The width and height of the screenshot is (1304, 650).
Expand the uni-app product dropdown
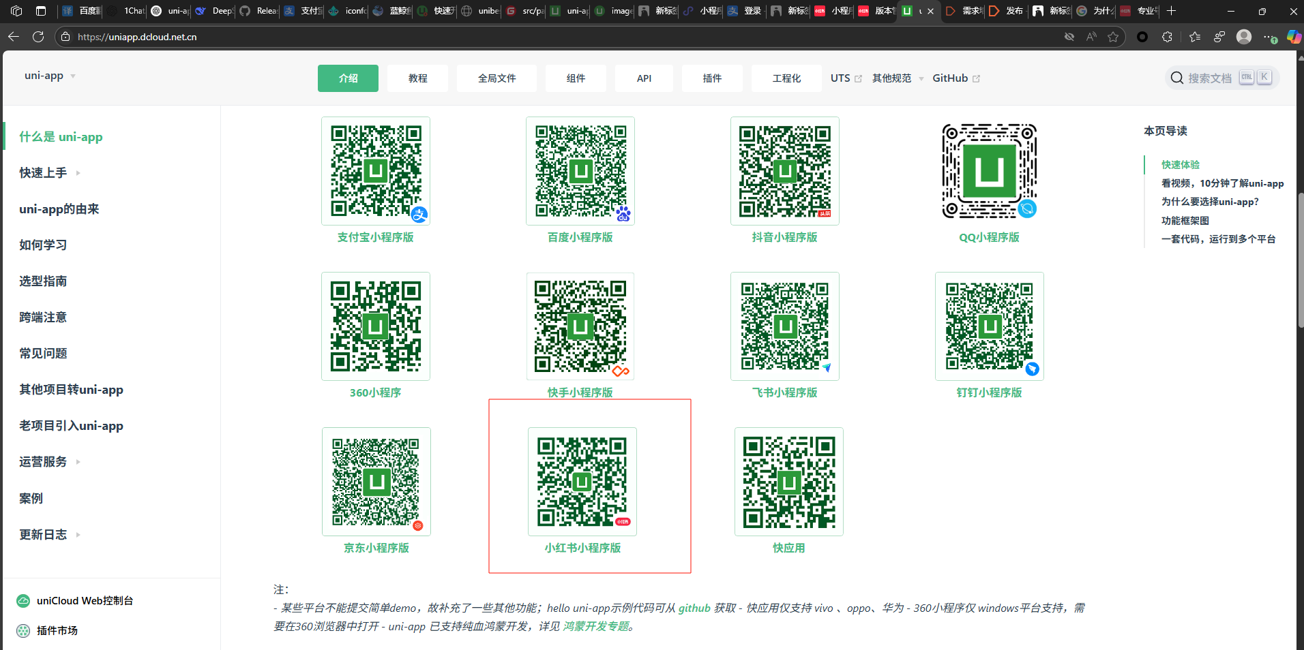tap(50, 76)
